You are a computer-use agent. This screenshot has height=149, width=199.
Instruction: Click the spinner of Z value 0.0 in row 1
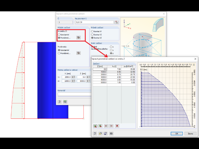coord(87,77)
